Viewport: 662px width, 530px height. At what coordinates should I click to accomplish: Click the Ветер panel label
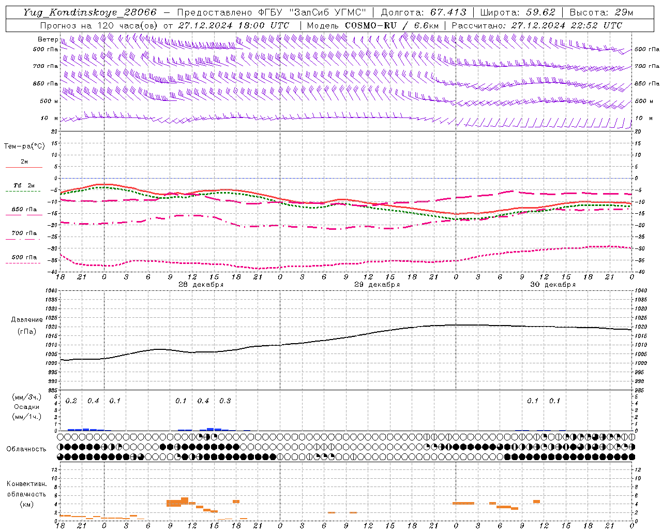coord(48,39)
